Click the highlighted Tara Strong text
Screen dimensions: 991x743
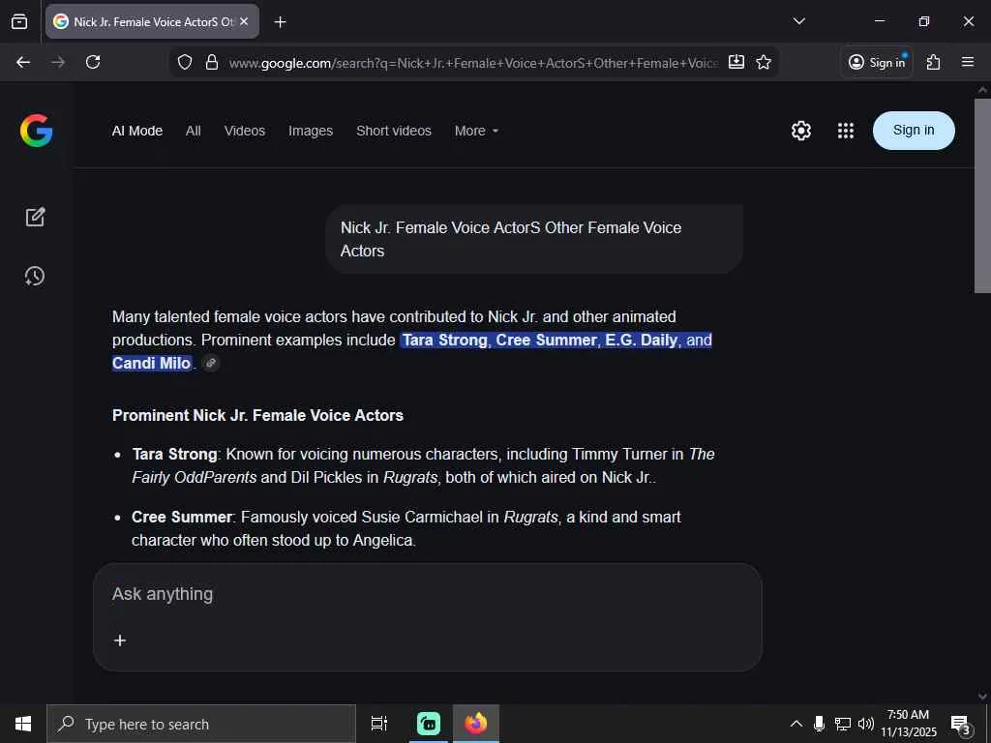click(445, 340)
